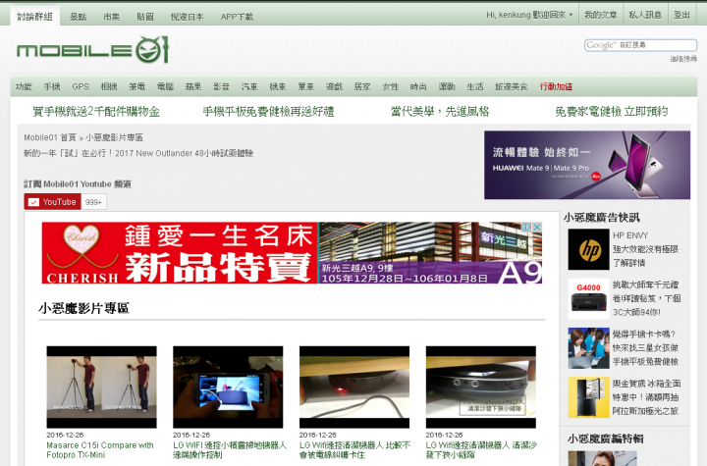
Task: Select 單車 in the category menu
Action: 305,86
